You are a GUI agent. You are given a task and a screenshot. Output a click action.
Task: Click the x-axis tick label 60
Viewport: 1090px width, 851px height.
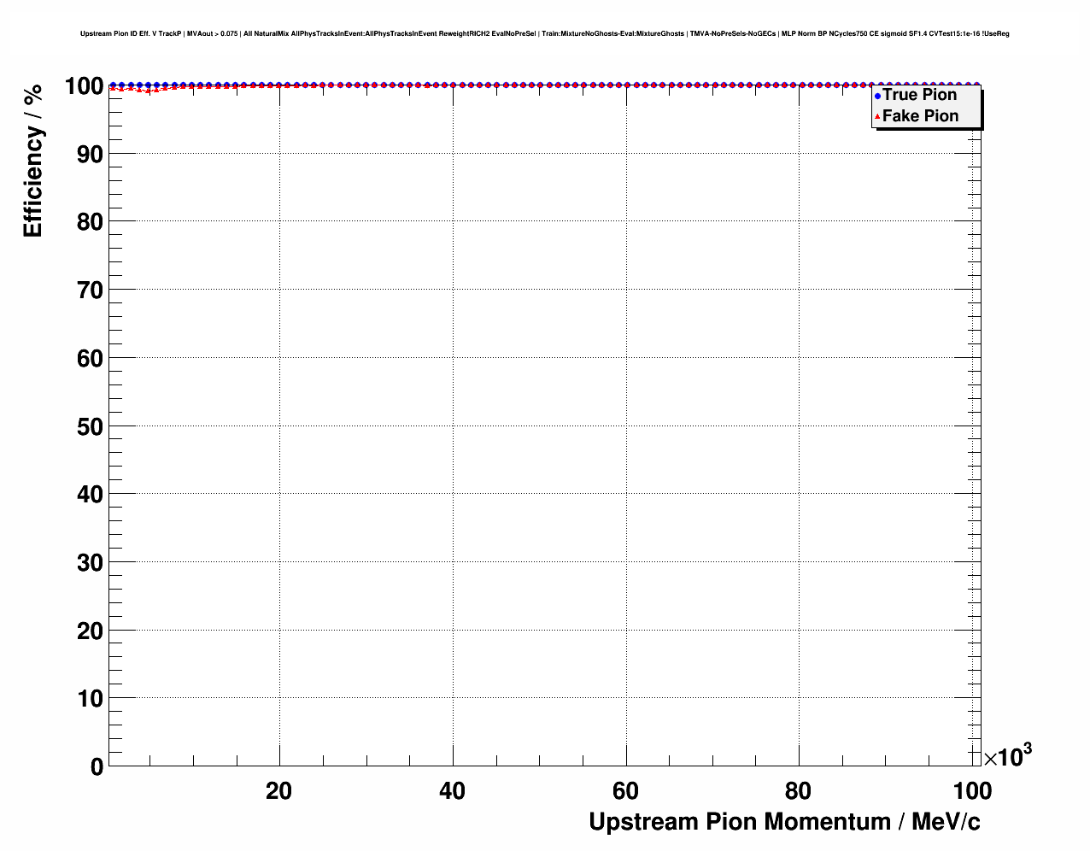(x=625, y=791)
